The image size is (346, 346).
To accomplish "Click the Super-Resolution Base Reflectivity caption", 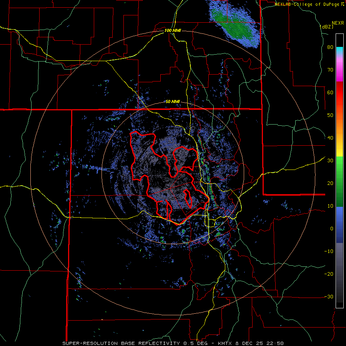I will coord(173,343).
